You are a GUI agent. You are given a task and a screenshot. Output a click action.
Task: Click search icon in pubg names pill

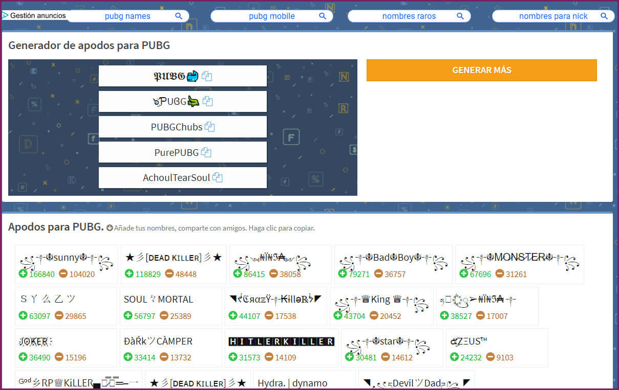point(179,16)
